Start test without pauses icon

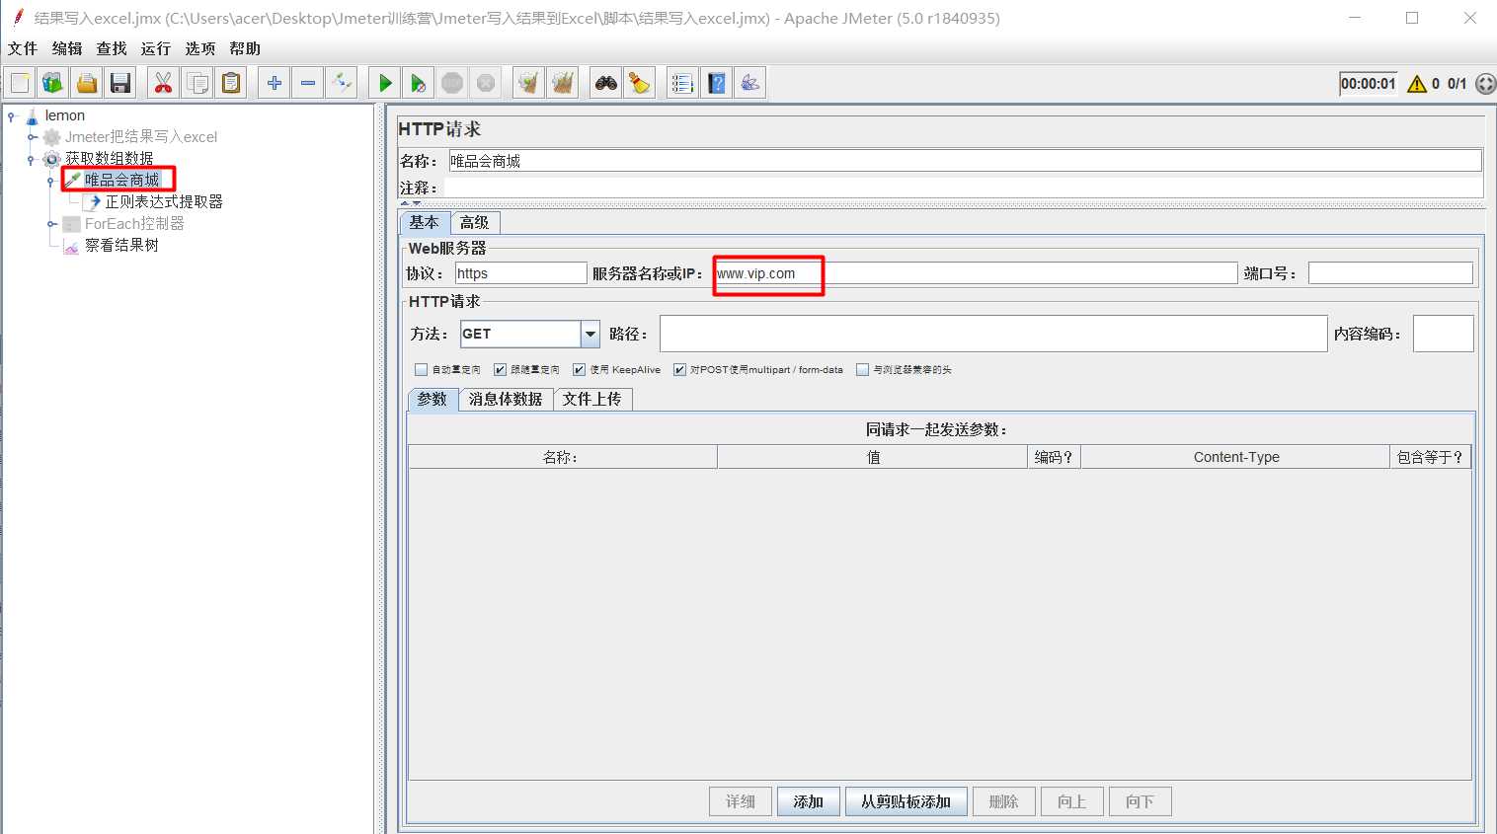pos(419,83)
